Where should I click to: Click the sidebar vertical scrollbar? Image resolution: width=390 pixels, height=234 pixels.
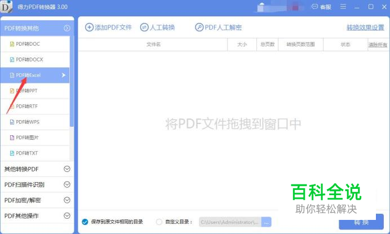[x=72, y=82]
